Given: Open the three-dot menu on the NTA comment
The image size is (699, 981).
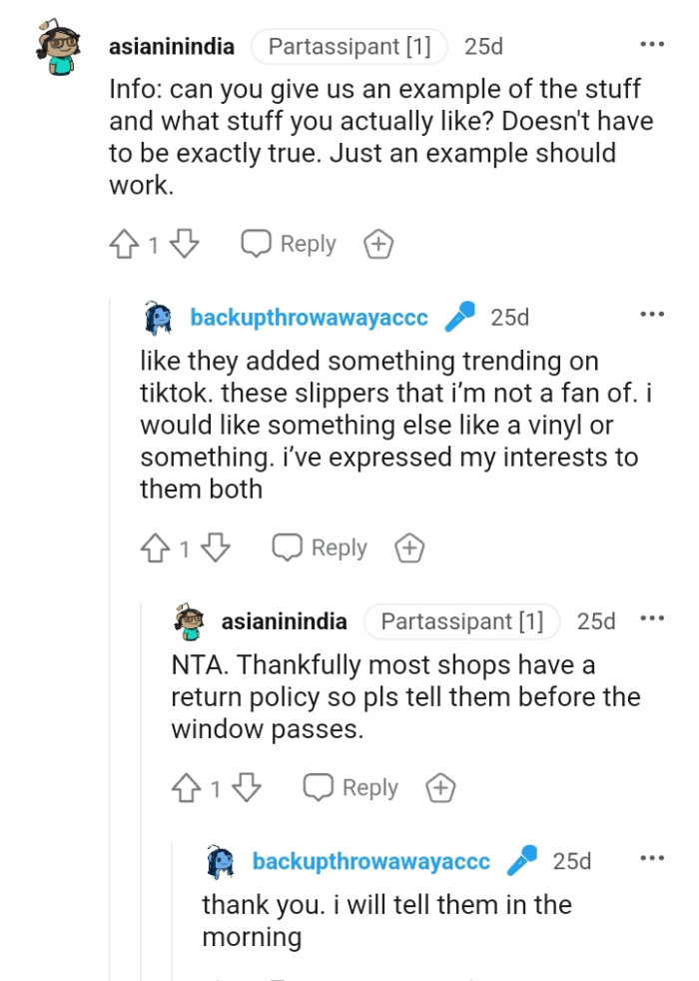Looking at the screenshot, I should 652,619.
